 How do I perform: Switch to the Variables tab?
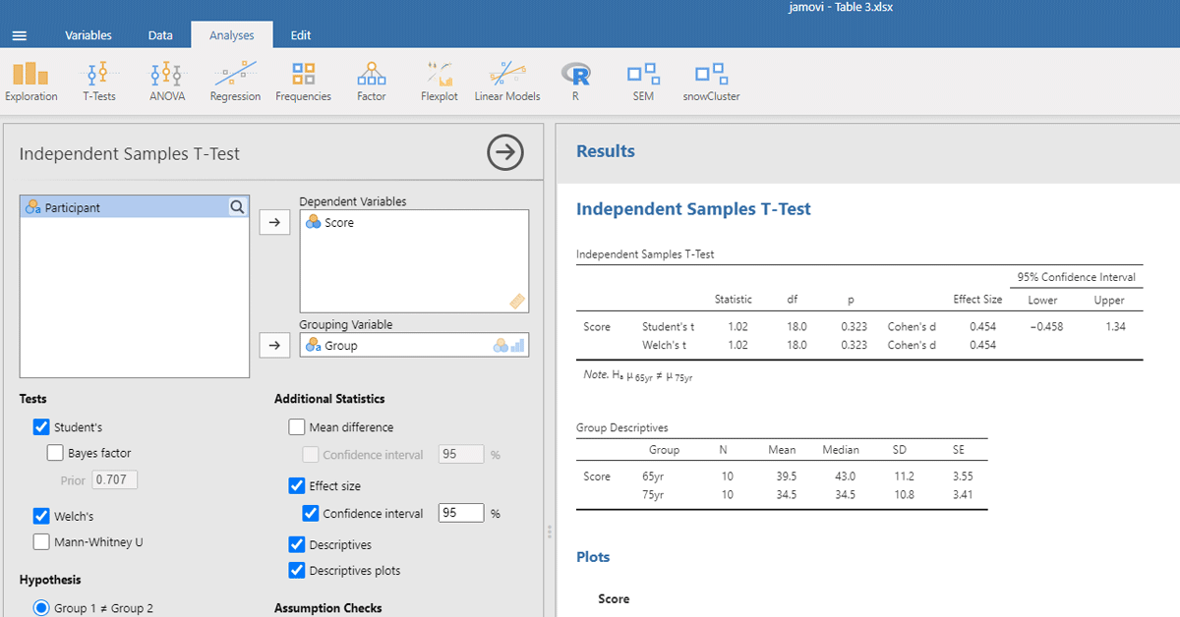point(88,35)
